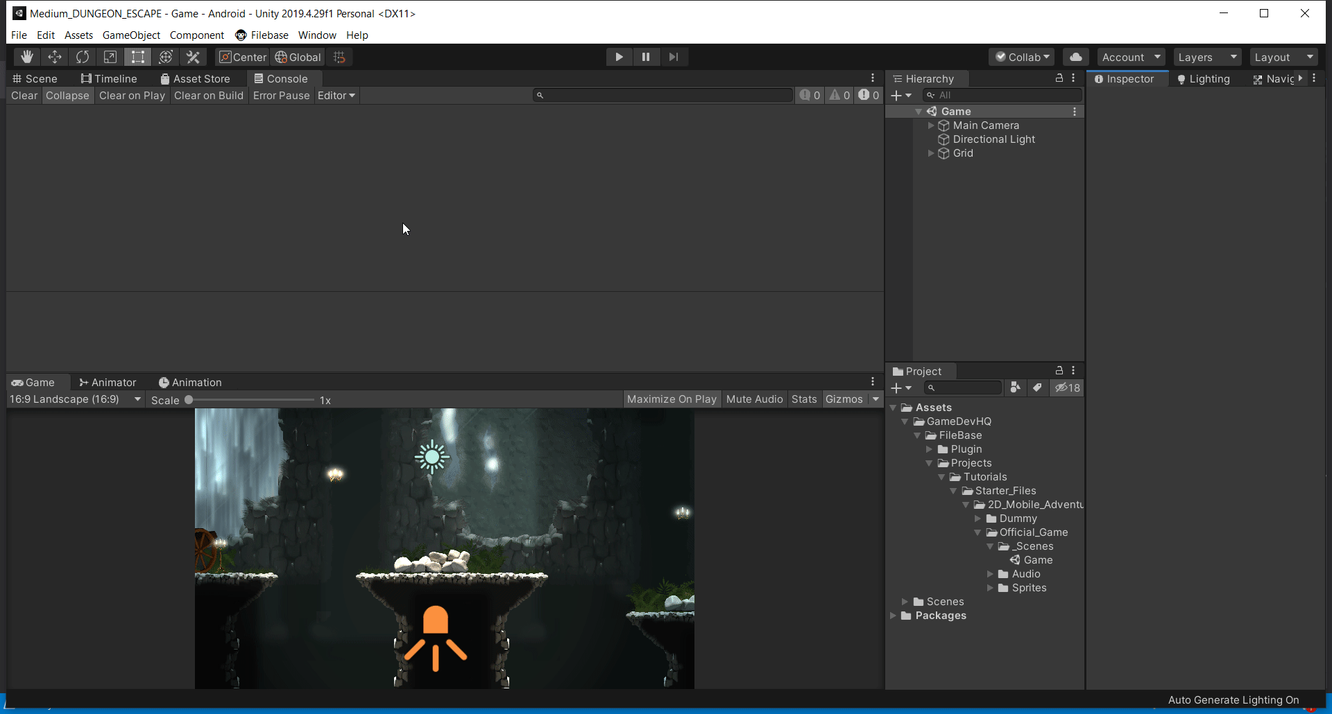Toggle Mute Audio in Game view
The width and height of the screenshot is (1332, 714).
click(x=754, y=399)
